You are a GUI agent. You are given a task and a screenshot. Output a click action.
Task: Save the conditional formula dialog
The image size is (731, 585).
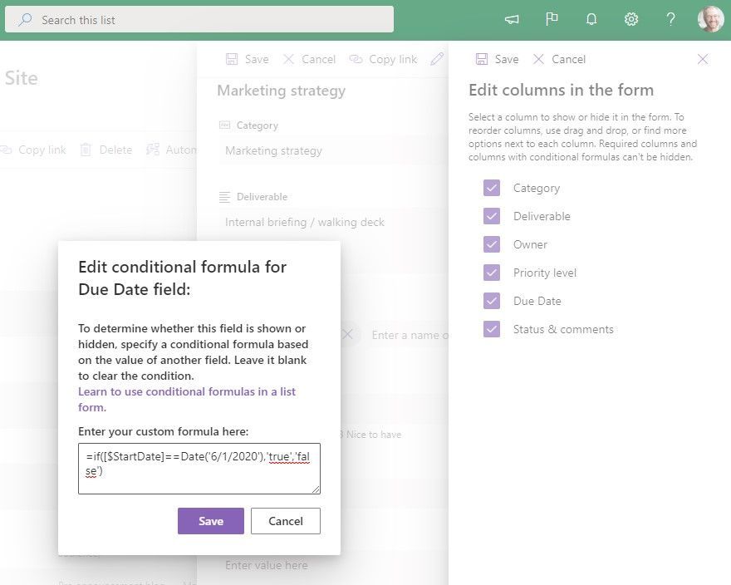pos(211,521)
